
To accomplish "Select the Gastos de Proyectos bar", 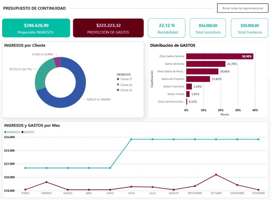I will click(x=198, y=79).
